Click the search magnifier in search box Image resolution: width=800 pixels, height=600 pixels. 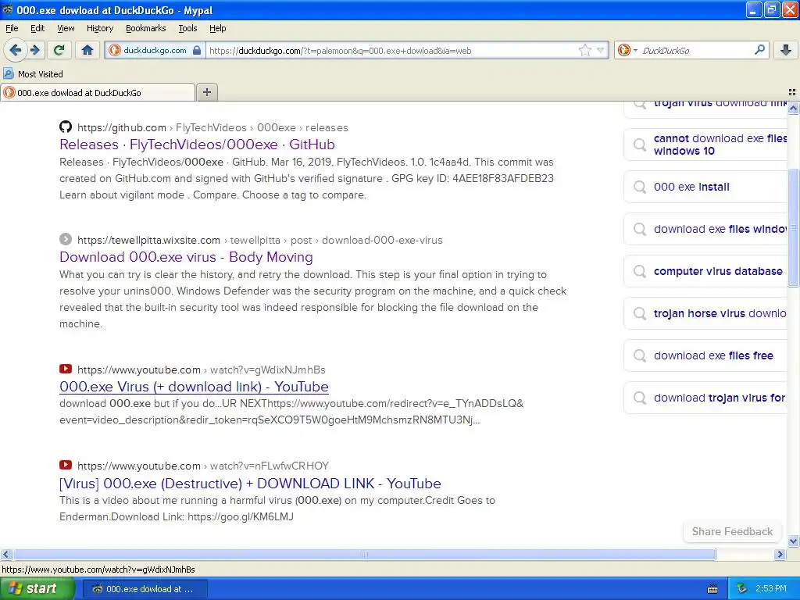pos(759,50)
